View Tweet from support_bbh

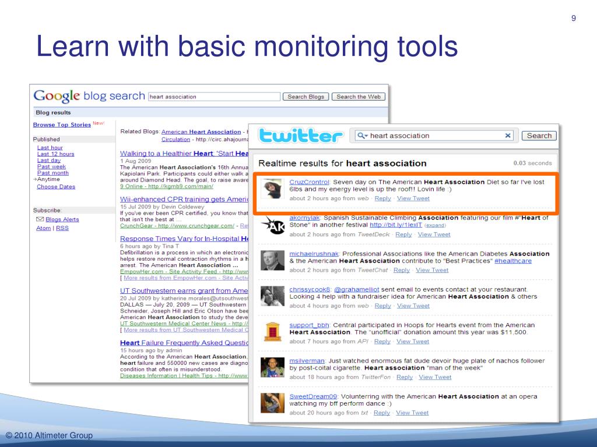pos(413,342)
